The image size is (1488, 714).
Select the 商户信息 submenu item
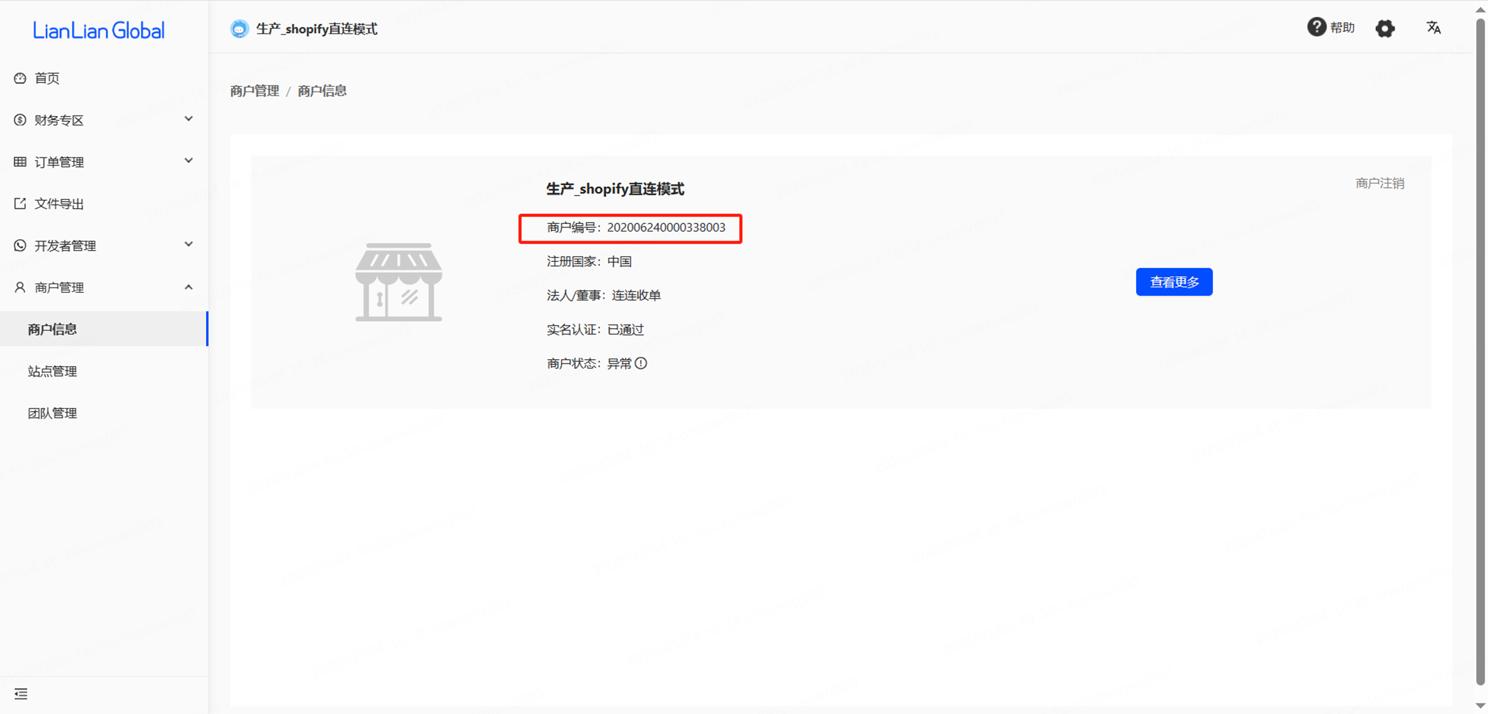(x=53, y=329)
